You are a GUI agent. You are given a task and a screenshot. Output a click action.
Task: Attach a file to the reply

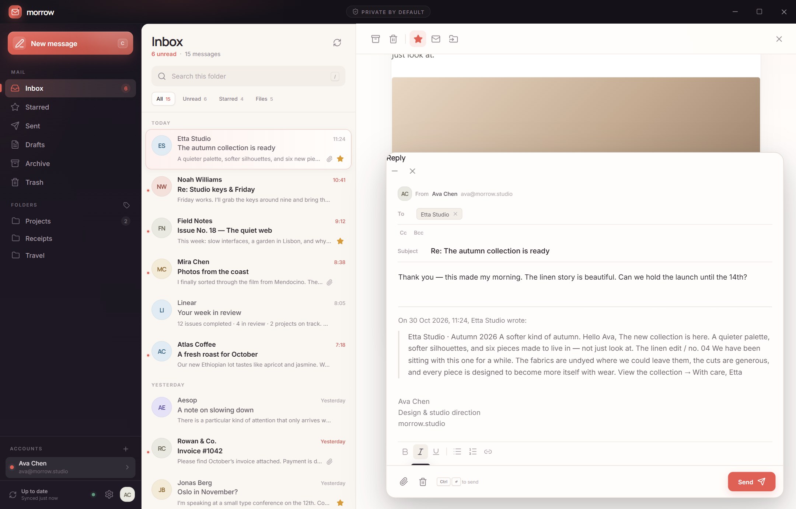(x=404, y=482)
